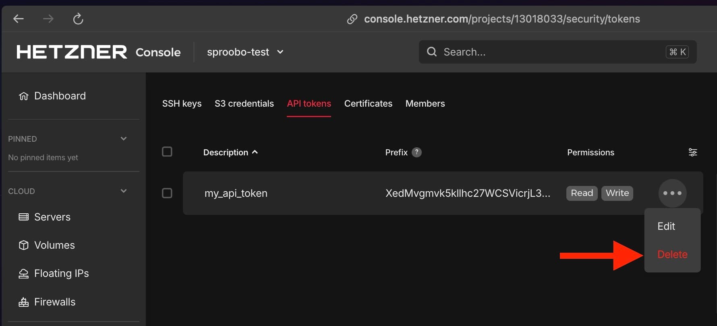Click the Write permission badge
This screenshot has height=326, width=717.
617,193
